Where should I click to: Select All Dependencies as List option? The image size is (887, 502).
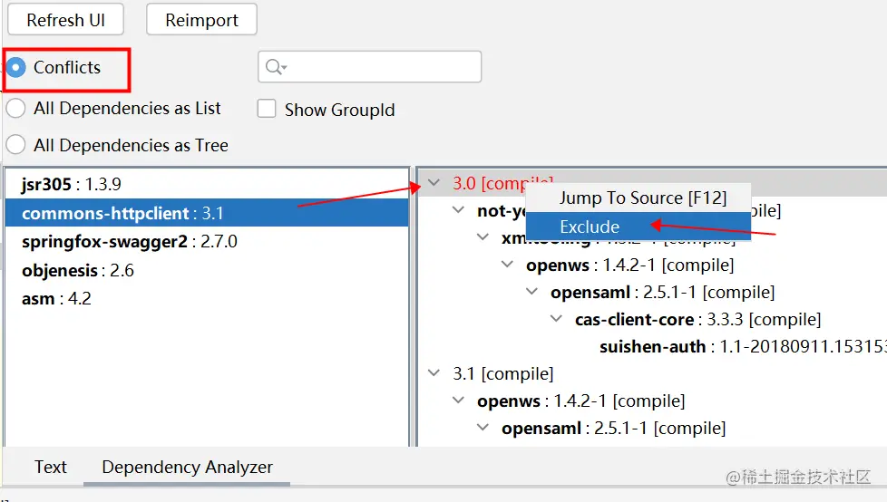tap(15, 109)
